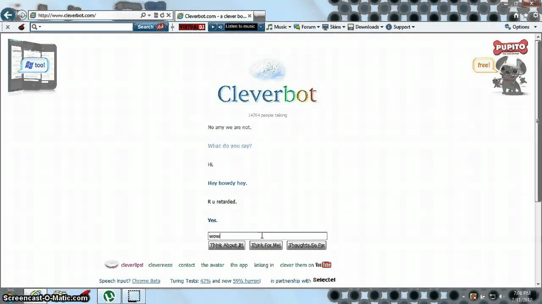Close the Cleverbot.com tab
The image size is (542, 304).
[x=249, y=16]
